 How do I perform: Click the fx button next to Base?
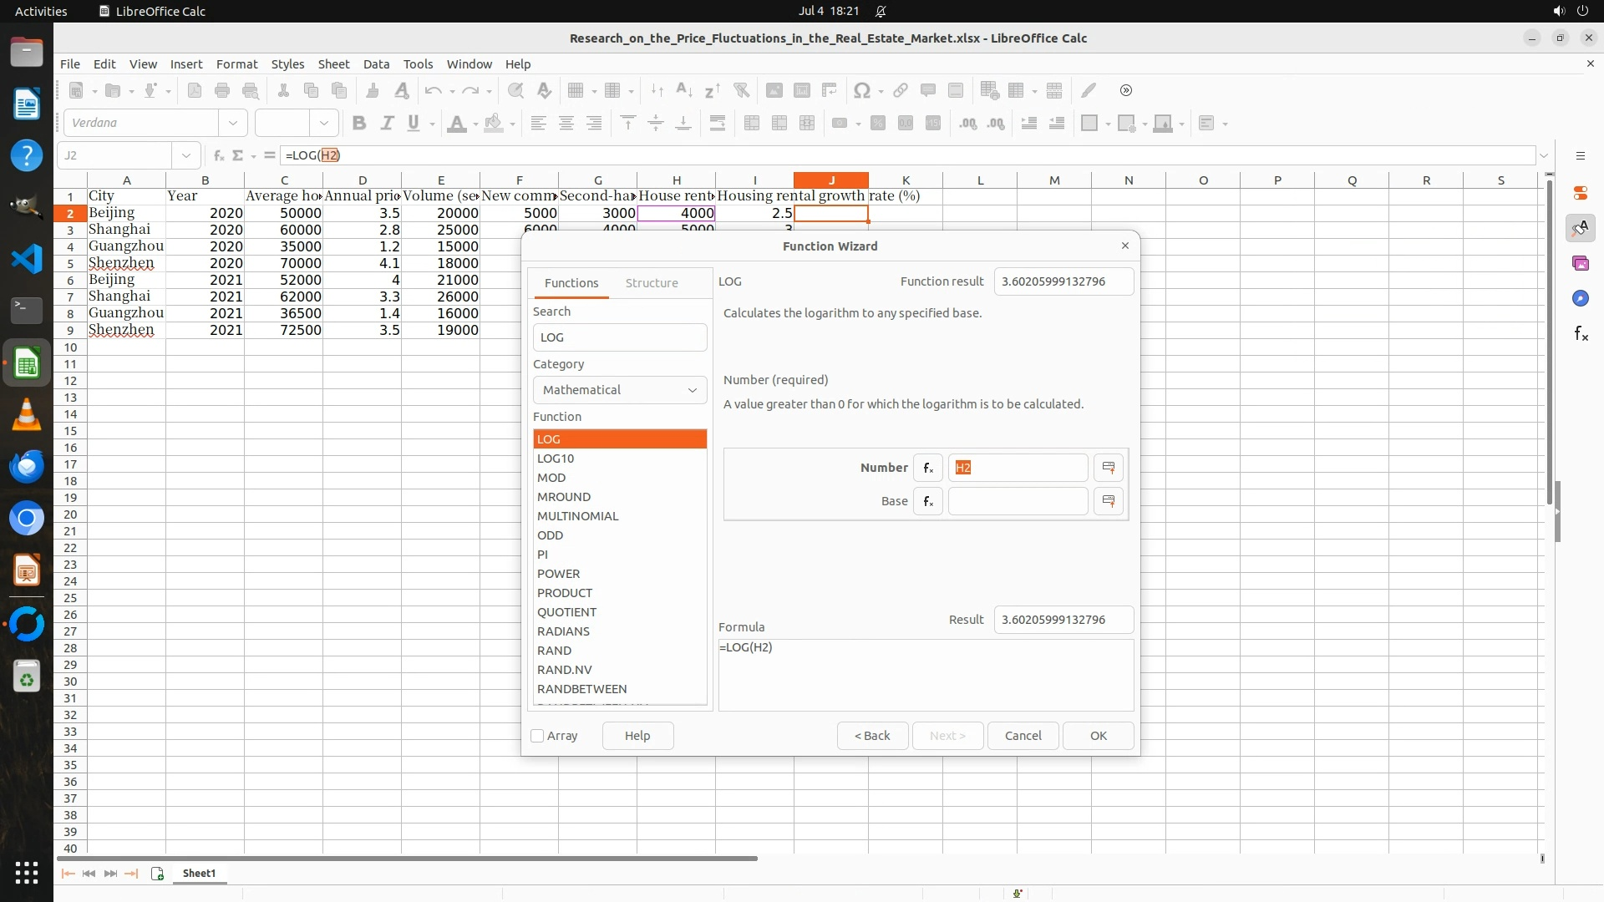coord(928,501)
